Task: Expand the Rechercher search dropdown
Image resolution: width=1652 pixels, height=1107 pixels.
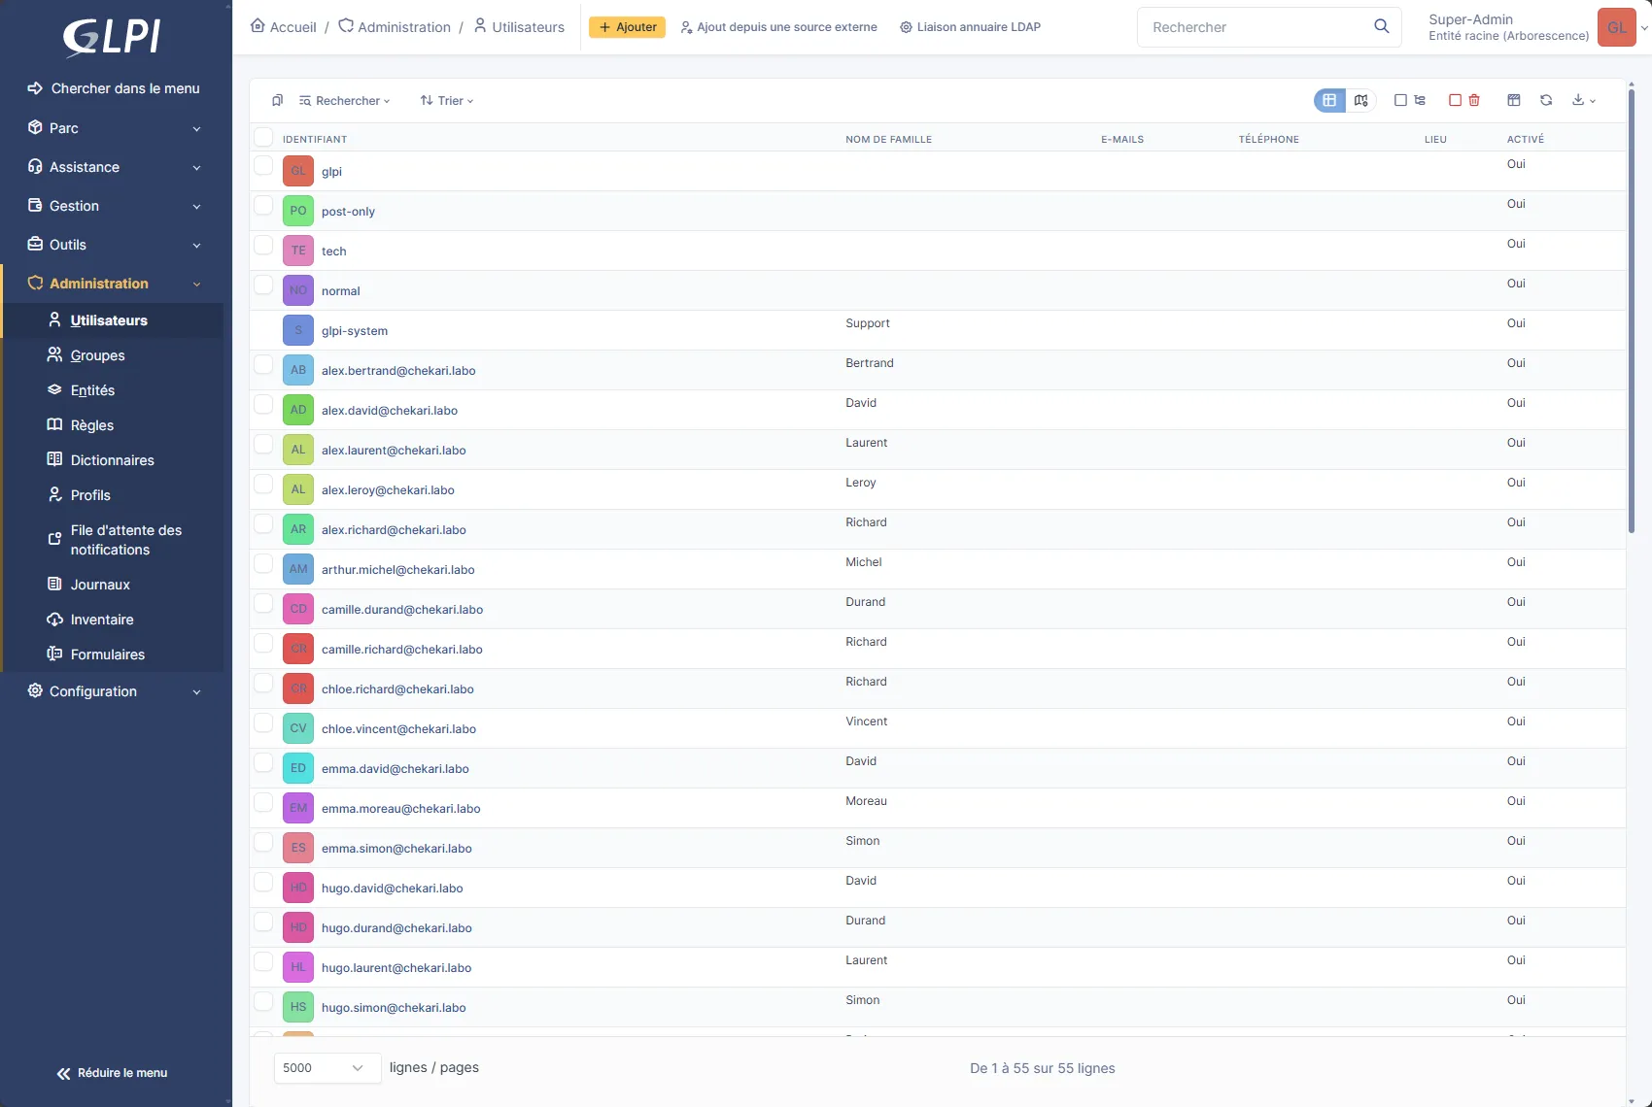Action: pyautogui.click(x=345, y=101)
